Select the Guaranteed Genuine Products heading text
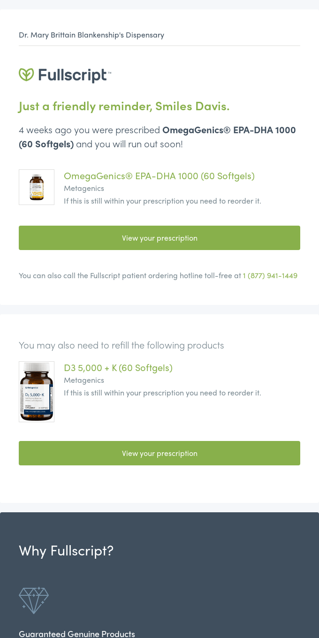 76,633
